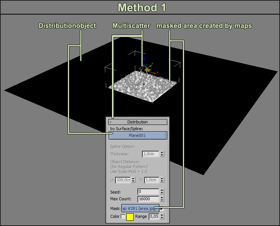This screenshot has width=280, height=226.
Task: Click the Plane001 surface picker button
Action: click(x=137, y=136)
